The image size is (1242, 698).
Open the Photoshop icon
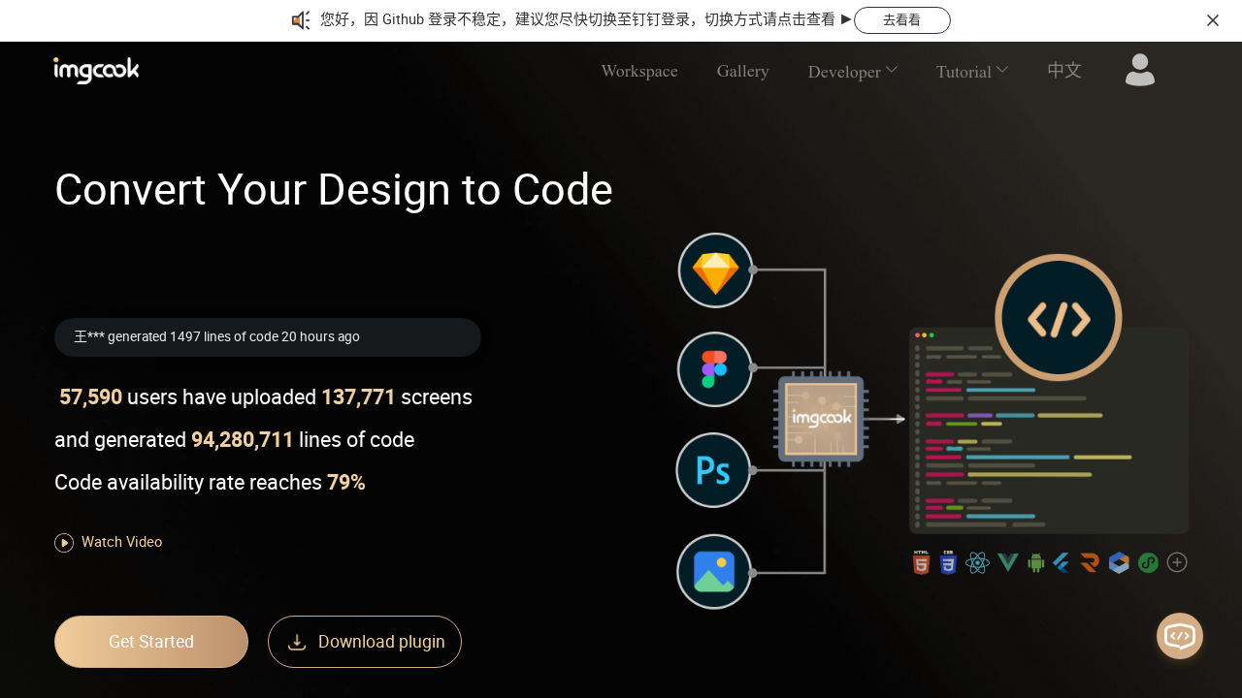(713, 469)
